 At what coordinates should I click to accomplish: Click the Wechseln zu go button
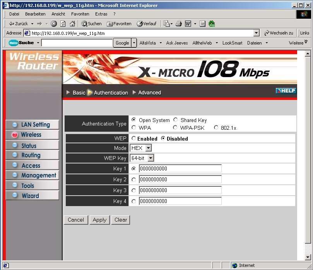click(x=279, y=33)
